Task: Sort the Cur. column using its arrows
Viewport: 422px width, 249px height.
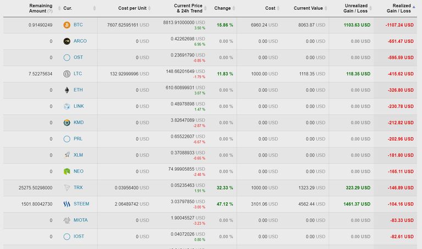Action: [x=95, y=8]
